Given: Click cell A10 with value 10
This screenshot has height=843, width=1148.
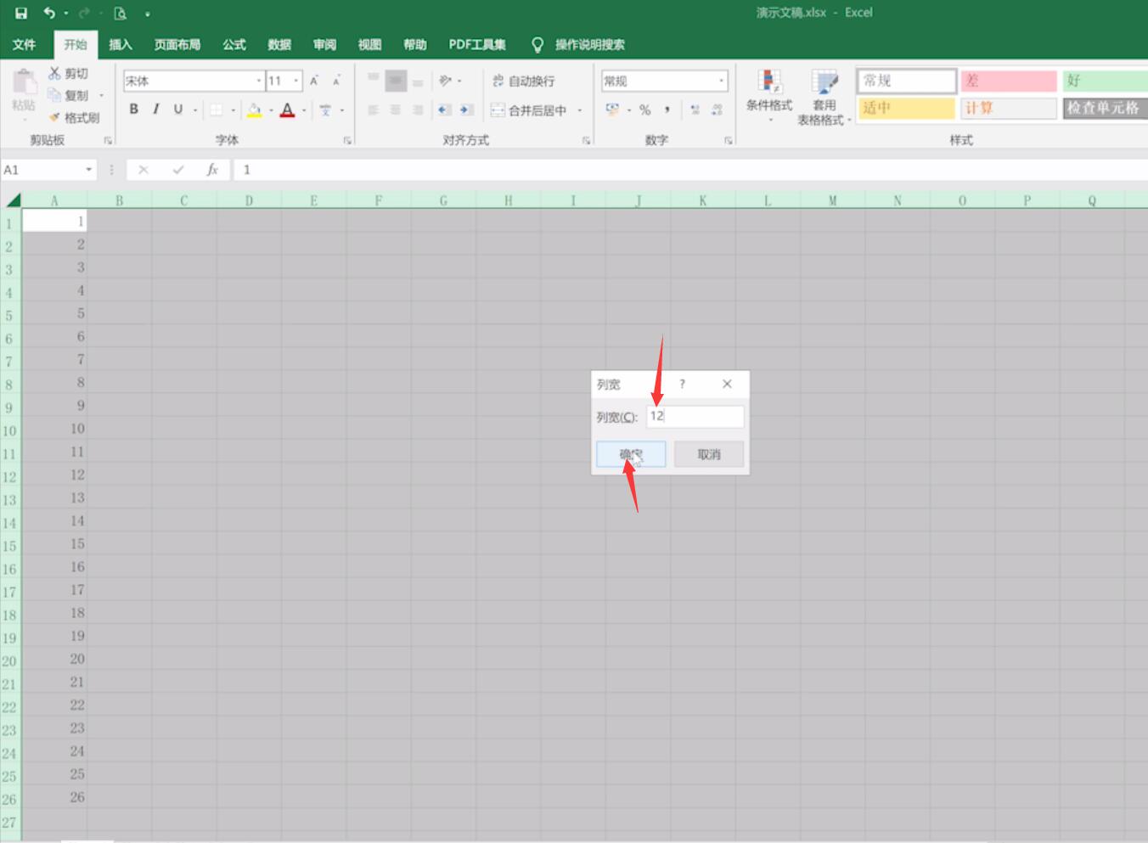Looking at the screenshot, I should pyautogui.click(x=54, y=429).
